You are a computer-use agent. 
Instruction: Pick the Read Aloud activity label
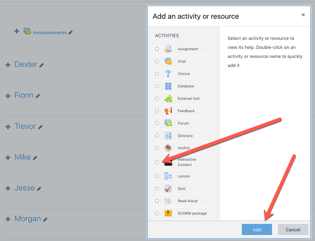[187, 201]
